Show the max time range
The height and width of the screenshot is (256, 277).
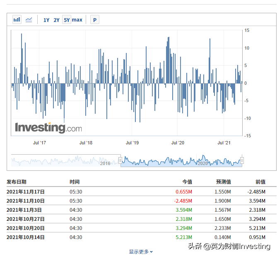tap(77, 20)
